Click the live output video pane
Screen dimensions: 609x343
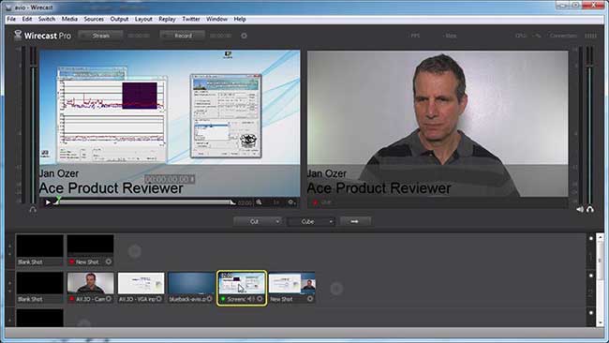click(x=438, y=124)
